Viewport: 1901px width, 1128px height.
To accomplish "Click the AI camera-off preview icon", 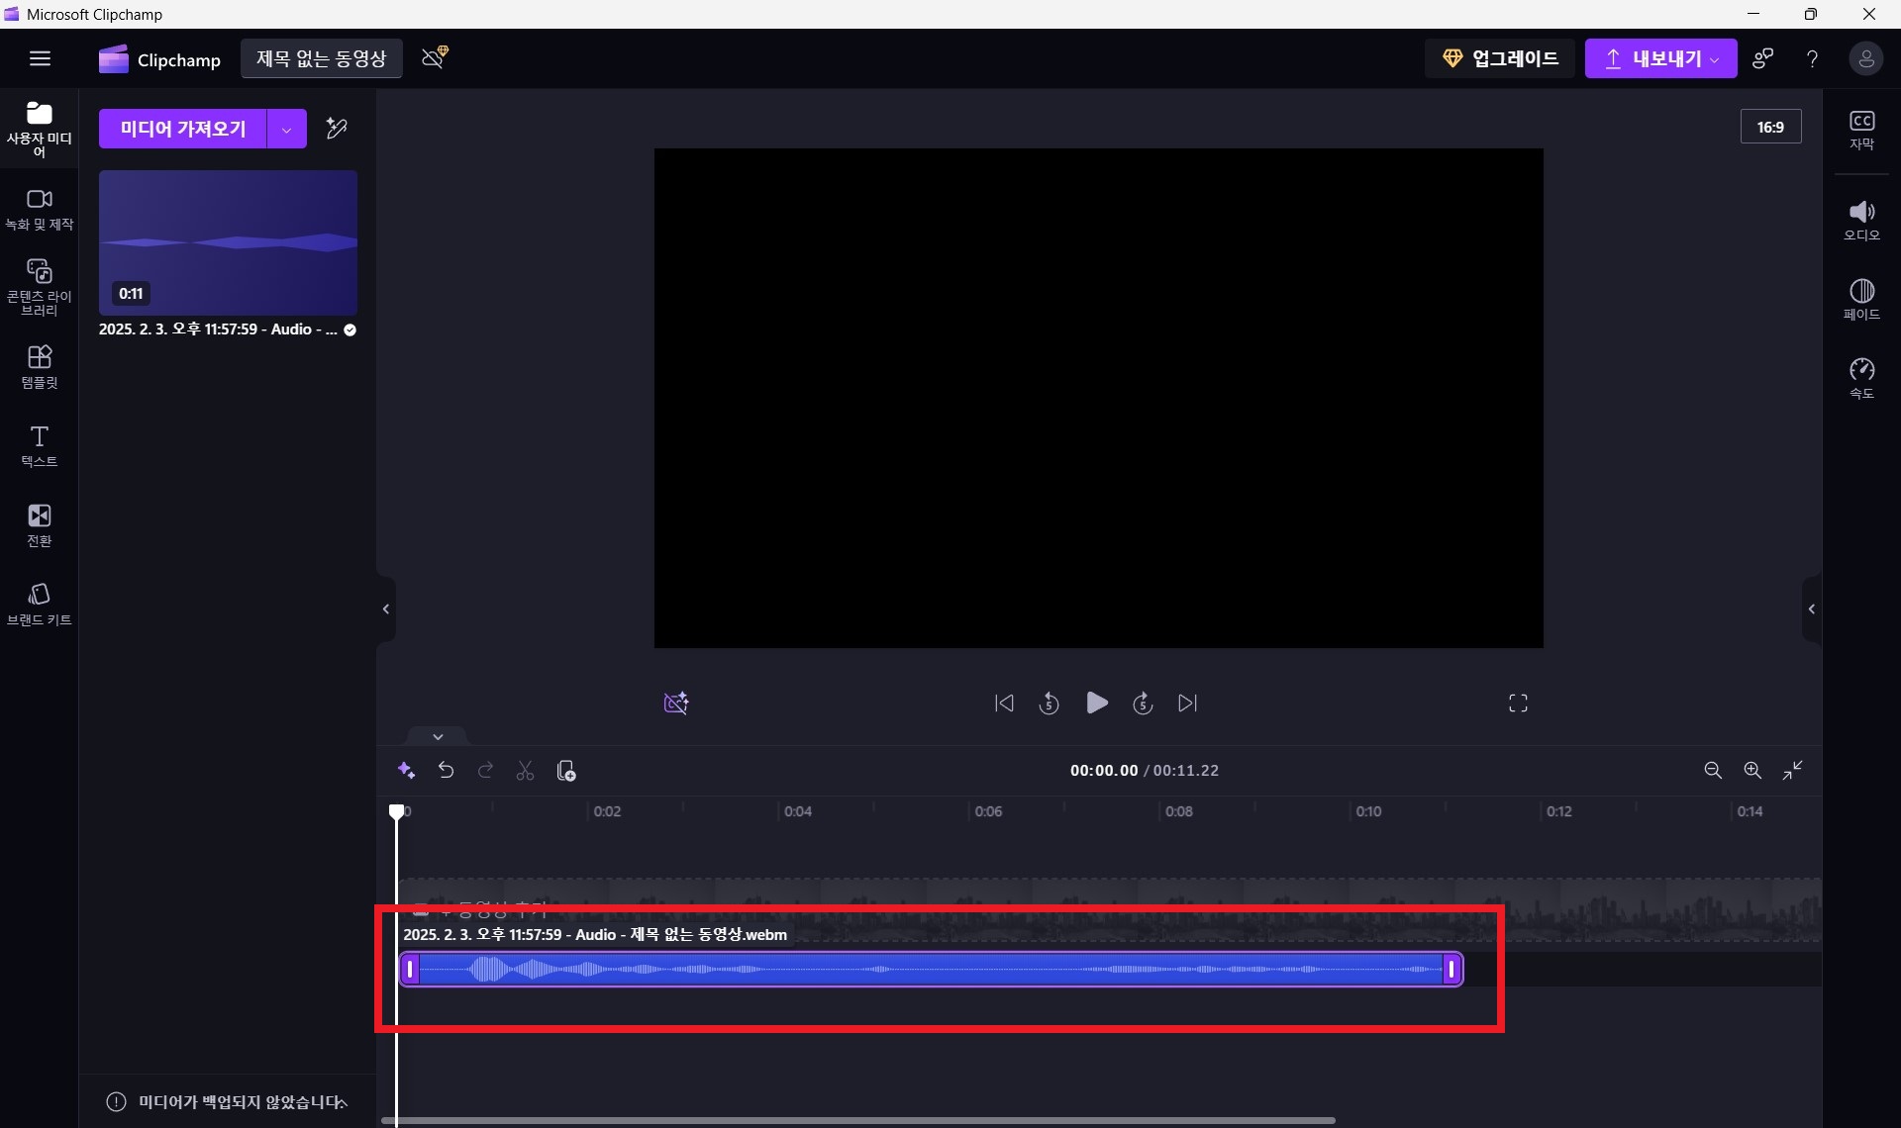I will (x=676, y=704).
